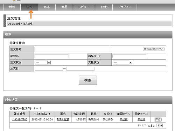Click the 顧客名 input field

pos(51,56)
